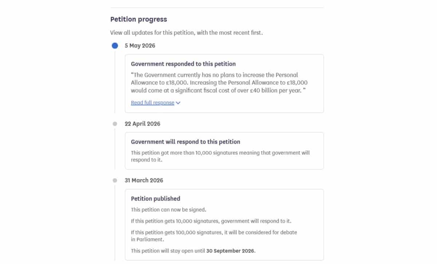Click the 100,000 signatures debate in Parliament paragraph
Image resolution: width=437 pixels, height=264 pixels.
[x=214, y=236]
